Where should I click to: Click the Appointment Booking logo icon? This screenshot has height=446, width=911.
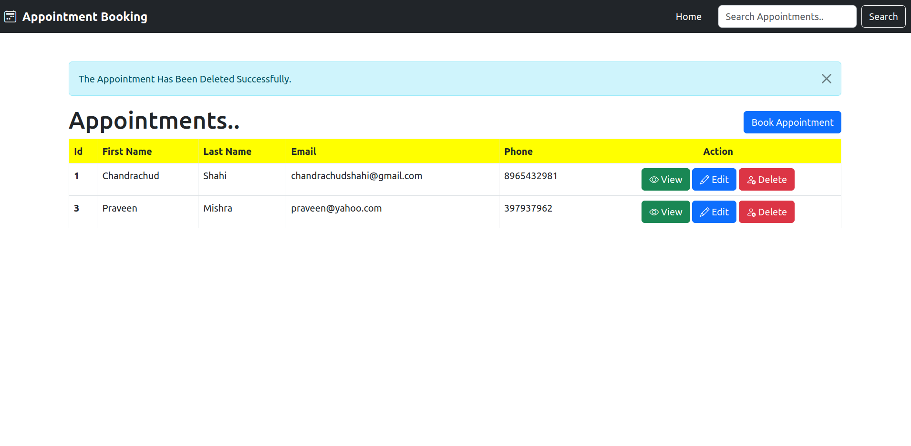coord(10,16)
